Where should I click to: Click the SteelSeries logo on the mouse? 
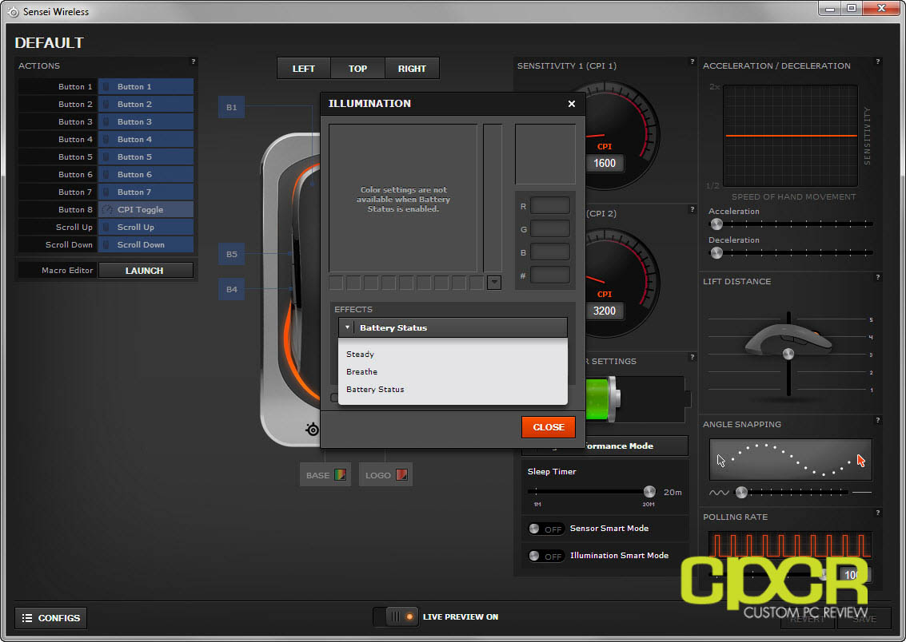(312, 429)
